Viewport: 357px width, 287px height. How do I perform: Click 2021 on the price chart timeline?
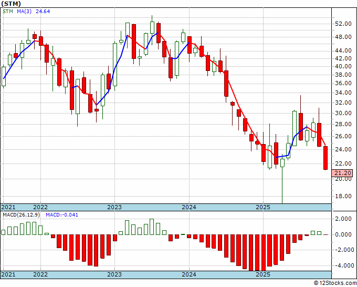pos(8,207)
